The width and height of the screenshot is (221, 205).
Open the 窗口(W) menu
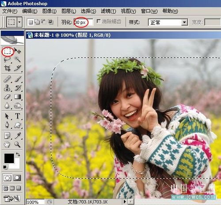coord(149,11)
